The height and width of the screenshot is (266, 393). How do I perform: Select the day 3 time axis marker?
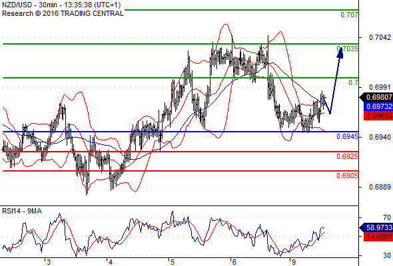pos(49,262)
